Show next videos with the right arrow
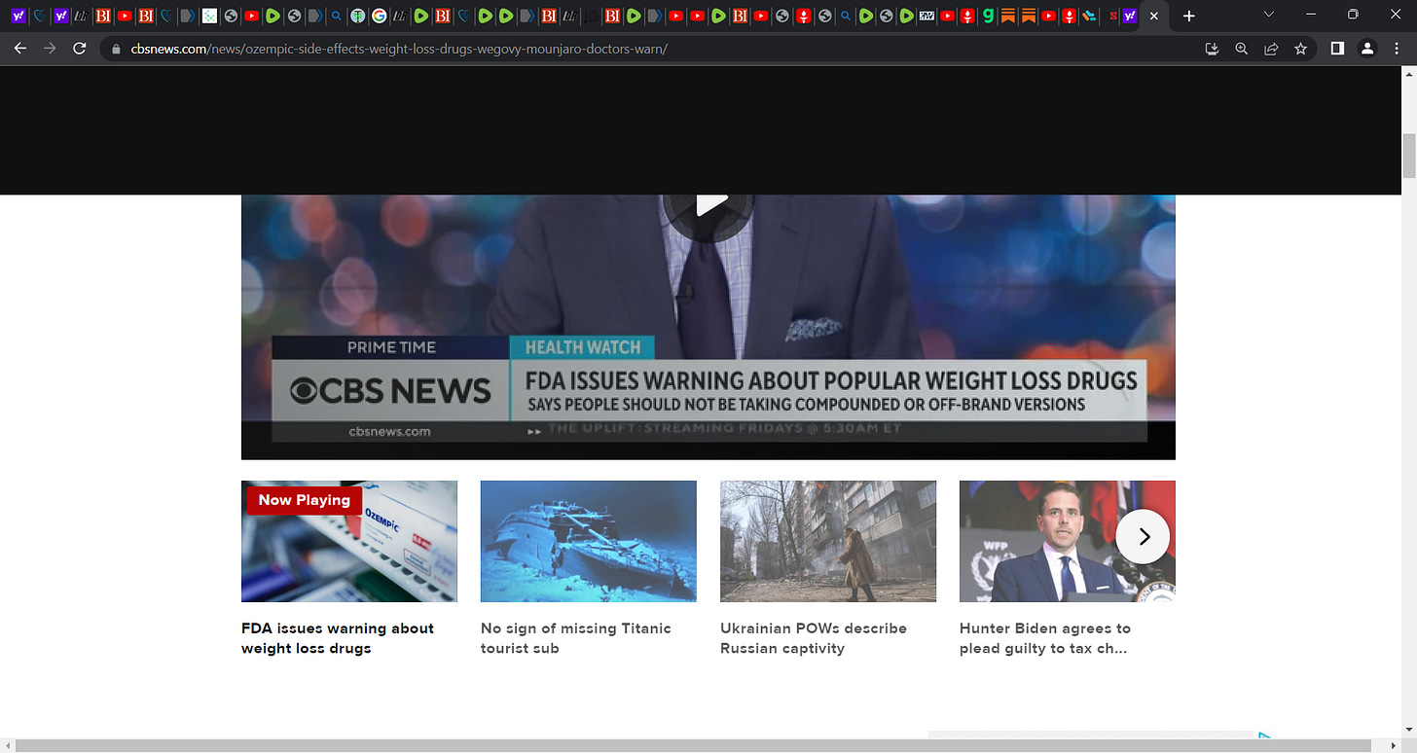Screen dimensions: 1417x753 point(1143,536)
